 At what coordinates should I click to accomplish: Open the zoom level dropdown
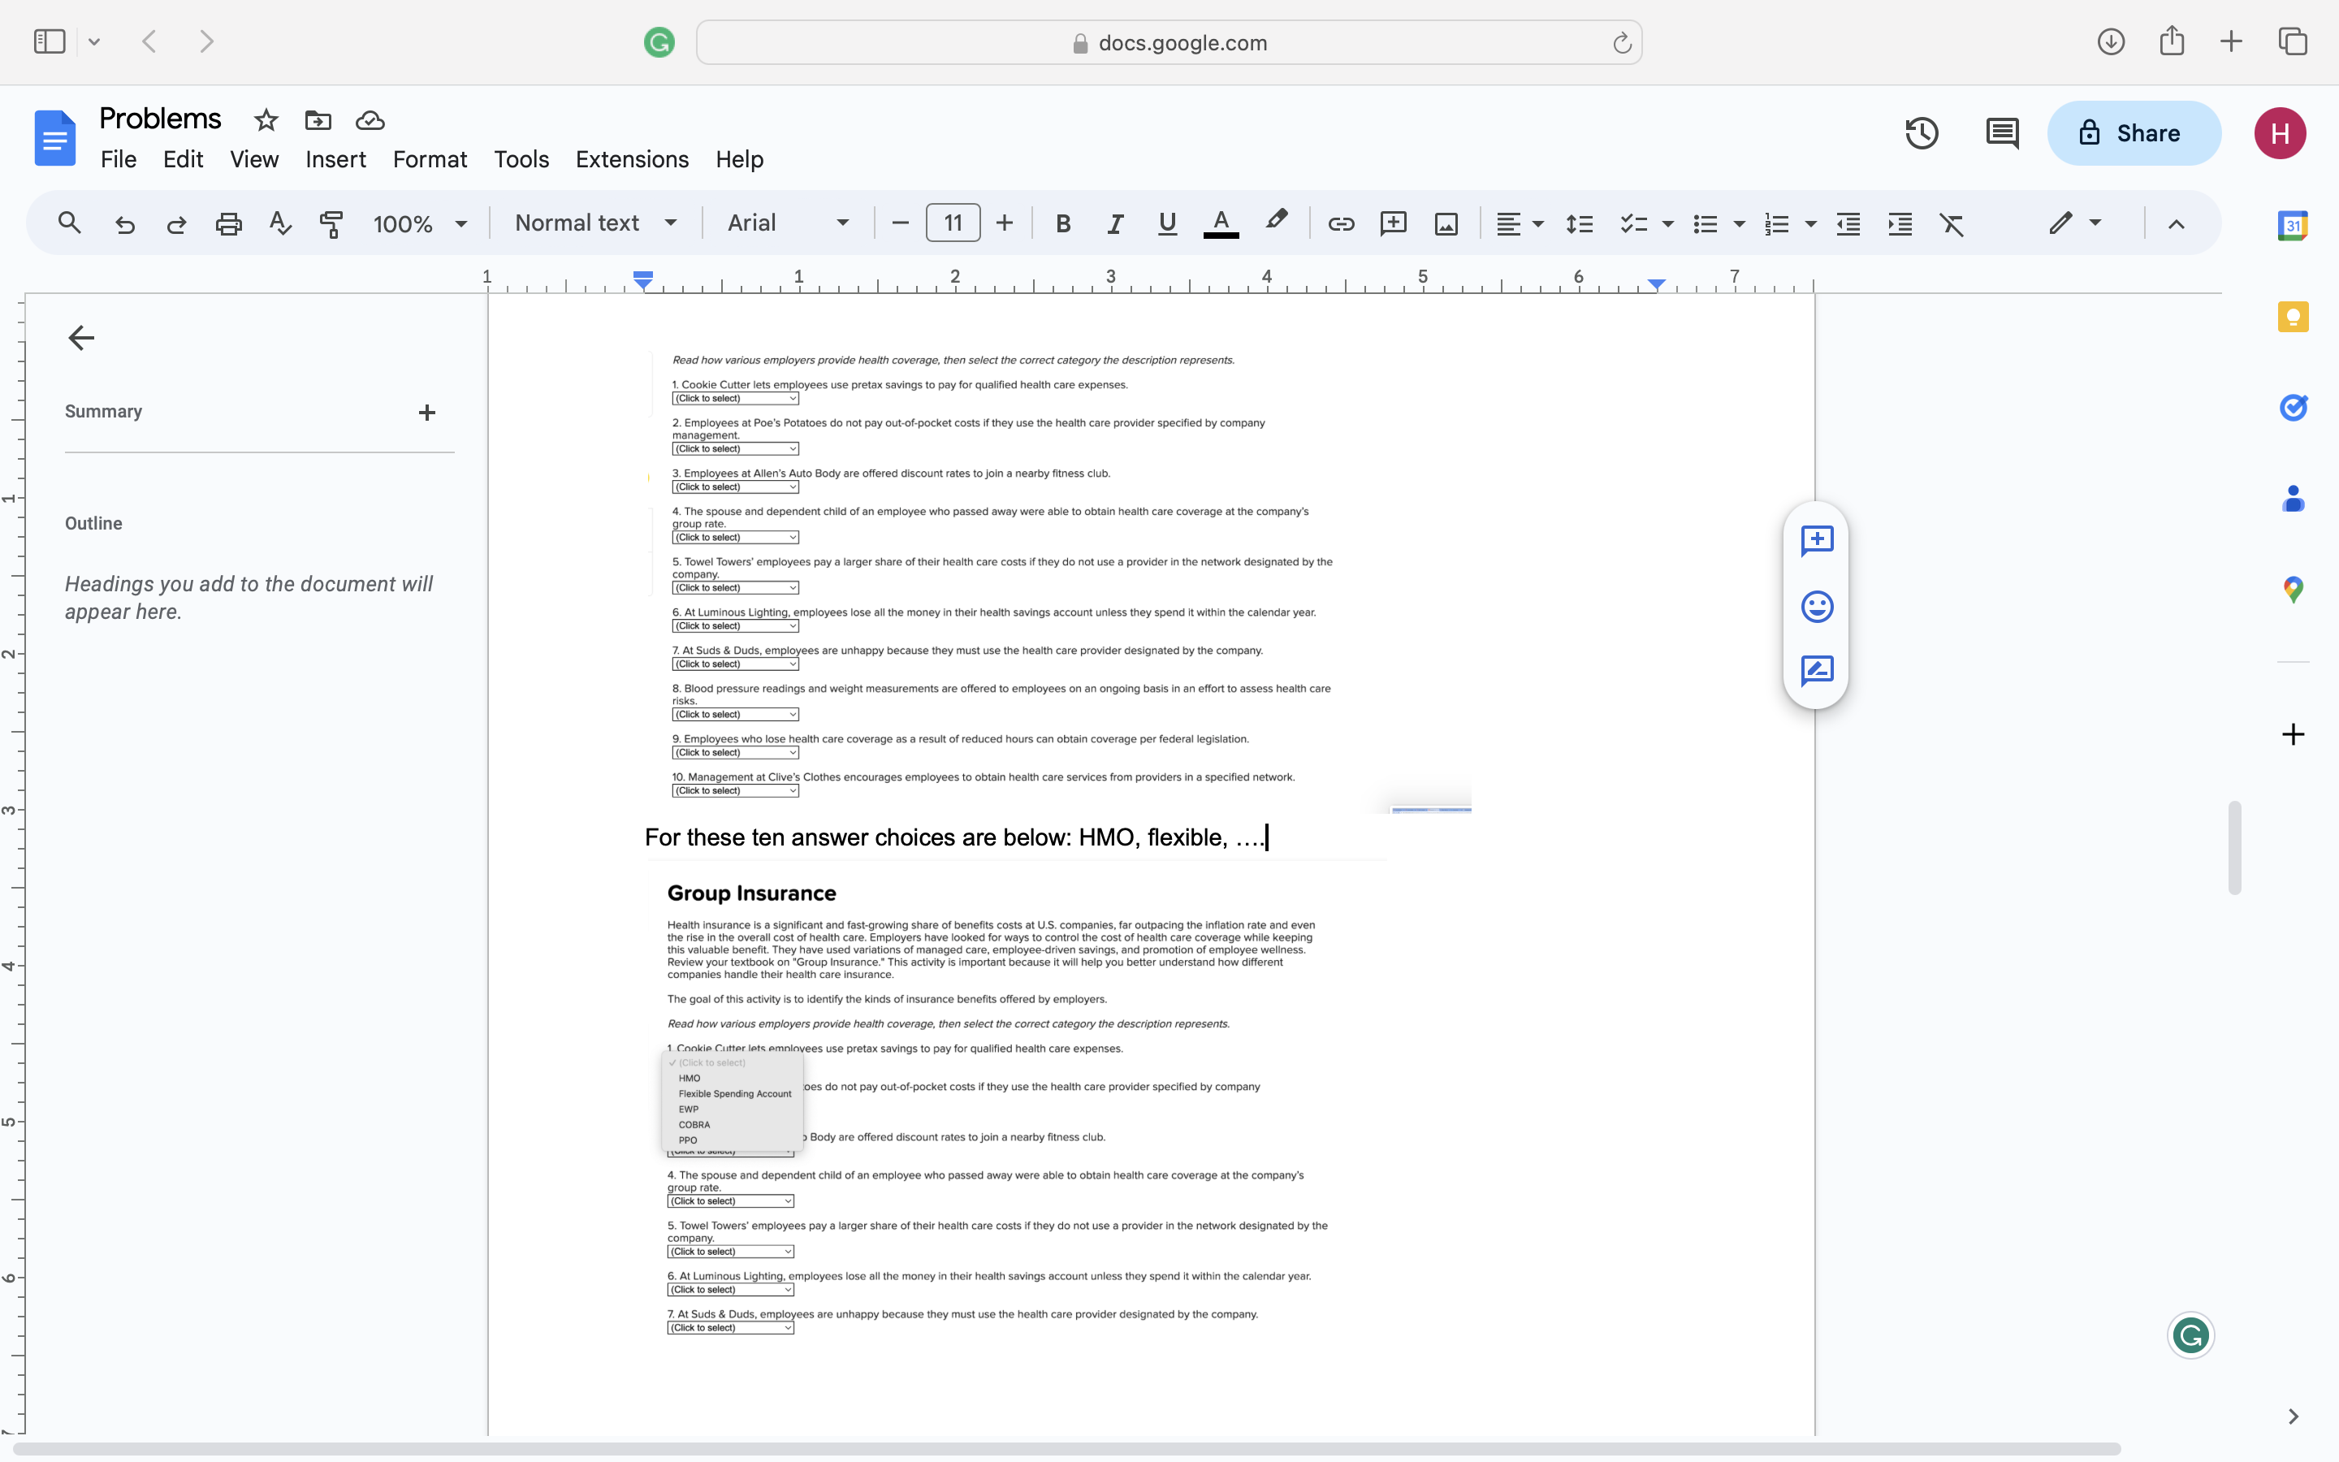(419, 223)
